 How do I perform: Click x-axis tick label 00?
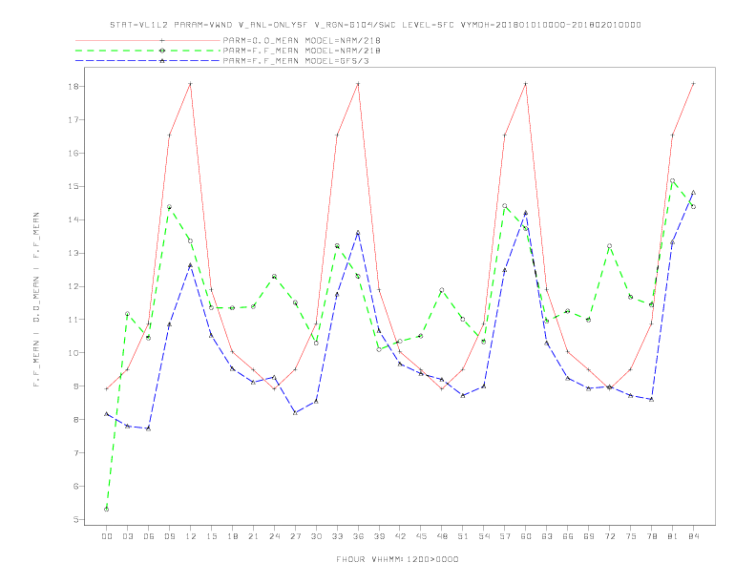[107, 536]
